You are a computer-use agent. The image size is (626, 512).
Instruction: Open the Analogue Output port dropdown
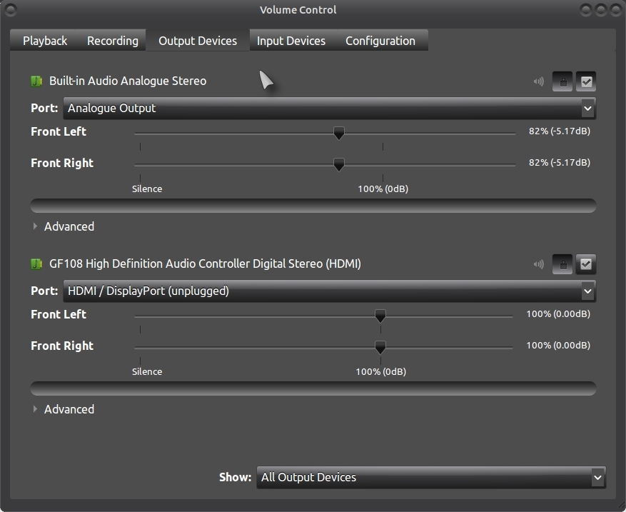329,109
